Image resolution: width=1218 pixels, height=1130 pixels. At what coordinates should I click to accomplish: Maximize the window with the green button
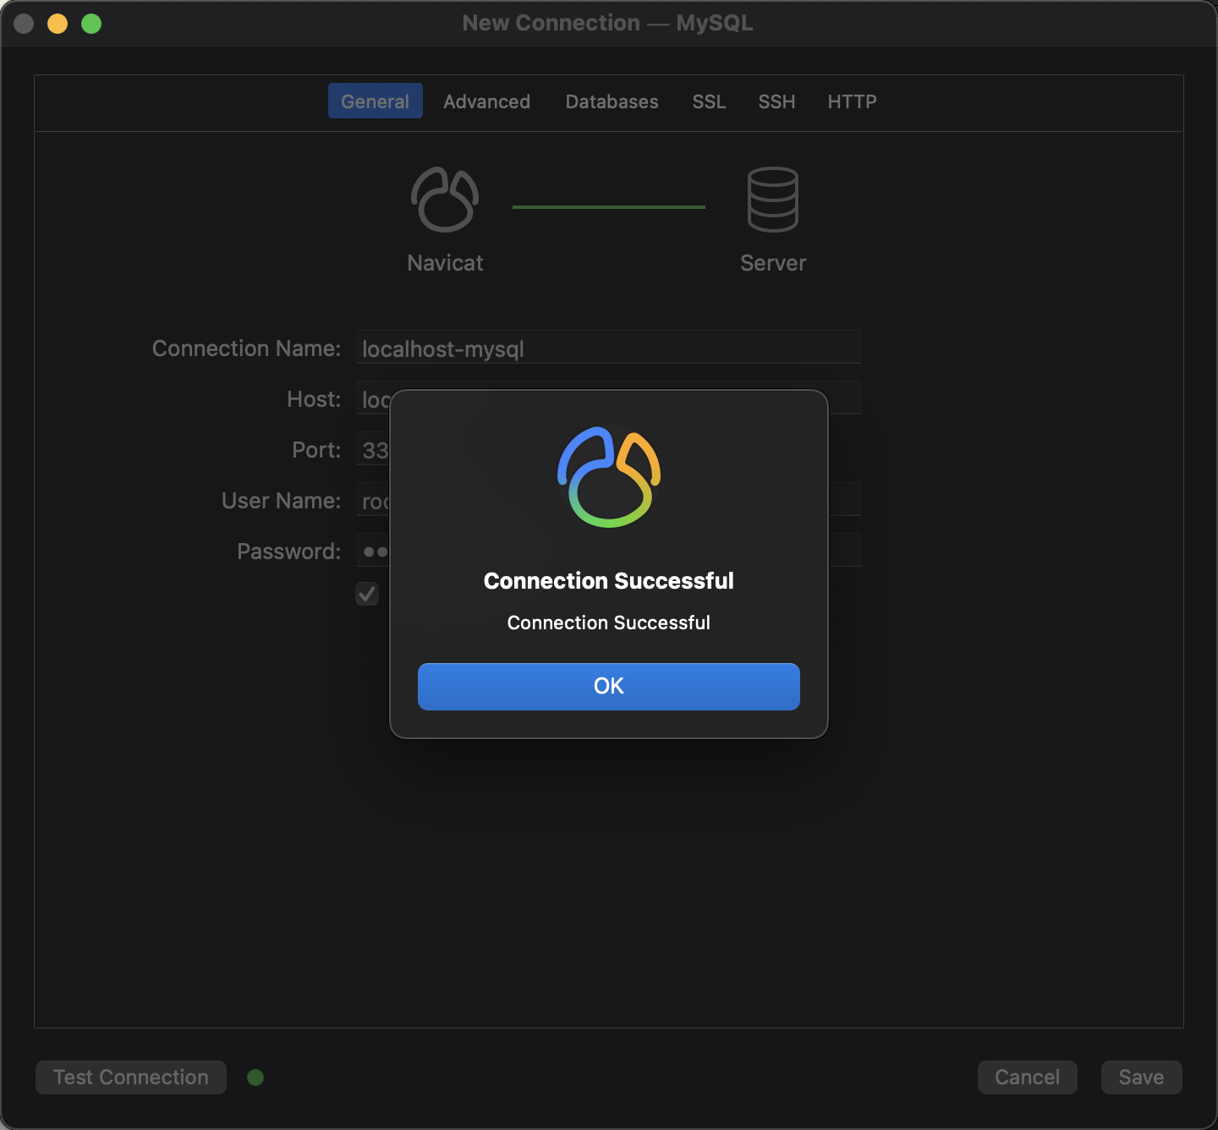coord(91,24)
